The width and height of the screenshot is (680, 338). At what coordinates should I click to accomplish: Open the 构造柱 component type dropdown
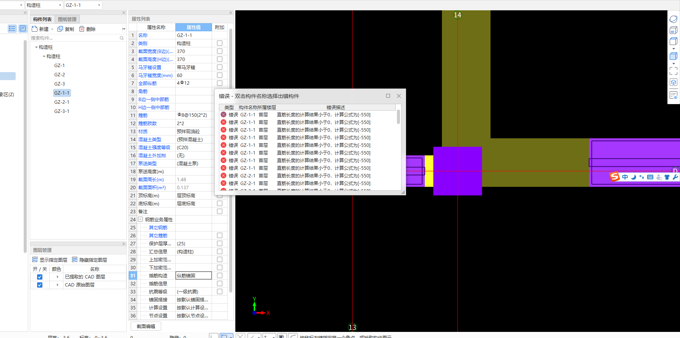[x=60, y=5]
